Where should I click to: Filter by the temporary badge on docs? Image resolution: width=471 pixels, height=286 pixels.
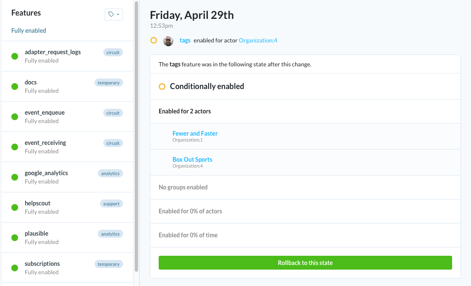tap(108, 82)
